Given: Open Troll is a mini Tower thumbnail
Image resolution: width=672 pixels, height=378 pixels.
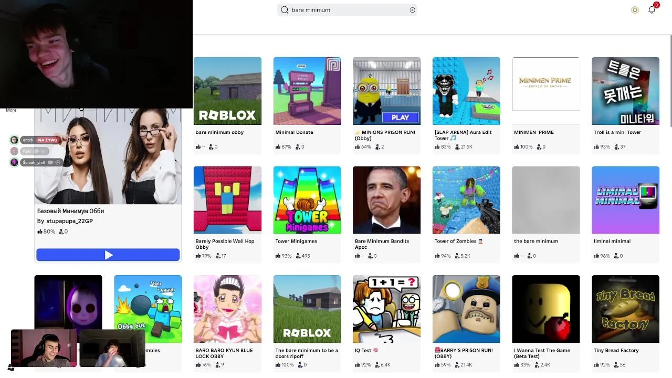Looking at the screenshot, I should (625, 91).
